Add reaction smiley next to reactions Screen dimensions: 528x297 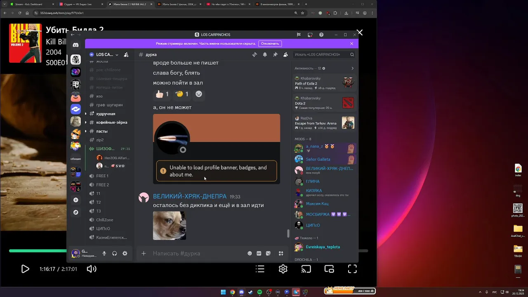point(199,94)
